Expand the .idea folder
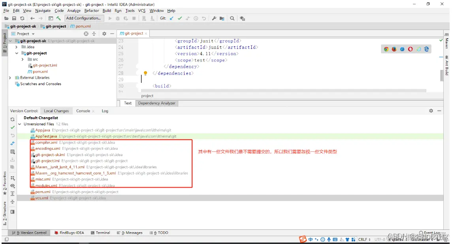 [x=17, y=47]
